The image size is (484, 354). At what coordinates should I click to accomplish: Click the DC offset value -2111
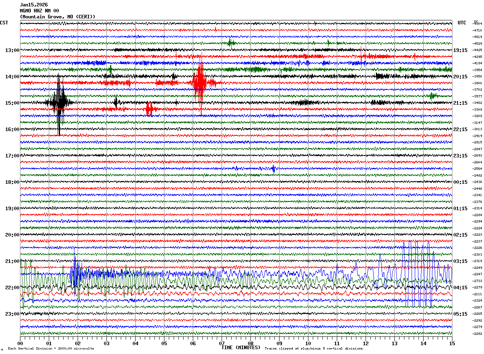coord(478,294)
